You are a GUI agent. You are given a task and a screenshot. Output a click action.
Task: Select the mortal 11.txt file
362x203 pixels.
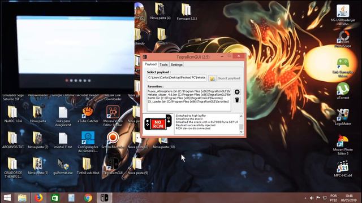(x=63, y=140)
